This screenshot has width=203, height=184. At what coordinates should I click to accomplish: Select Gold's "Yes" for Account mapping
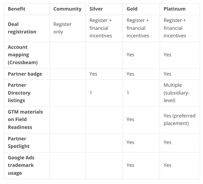(x=130, y=55)
